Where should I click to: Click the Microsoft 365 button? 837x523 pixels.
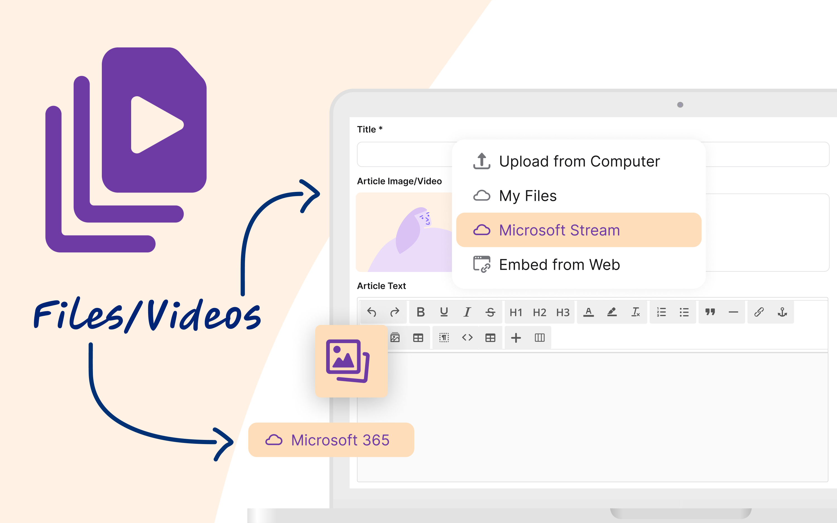pos(331,440)
